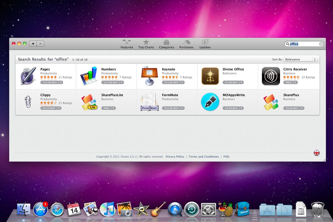Expand the arrow next to SharePlusLite FREE button
The height and width of the screenshot is (222, 333).
pos(113,108)
